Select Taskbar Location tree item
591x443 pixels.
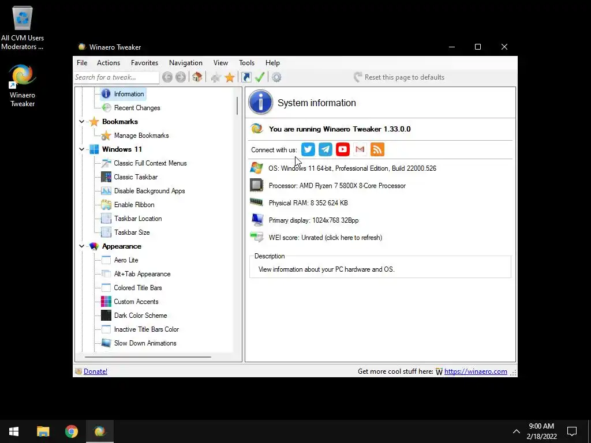[138, 219]
